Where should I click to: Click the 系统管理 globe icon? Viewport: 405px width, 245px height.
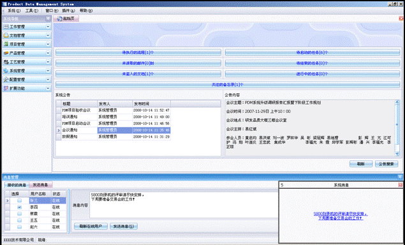coord(6,71)
